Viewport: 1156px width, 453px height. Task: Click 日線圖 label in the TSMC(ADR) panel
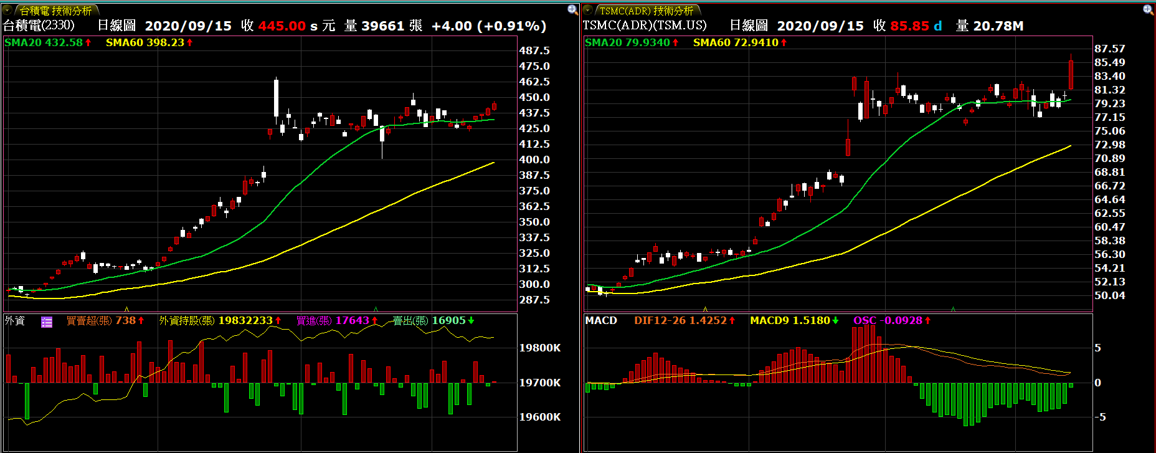pyautogui.click(x=749, y=26)
